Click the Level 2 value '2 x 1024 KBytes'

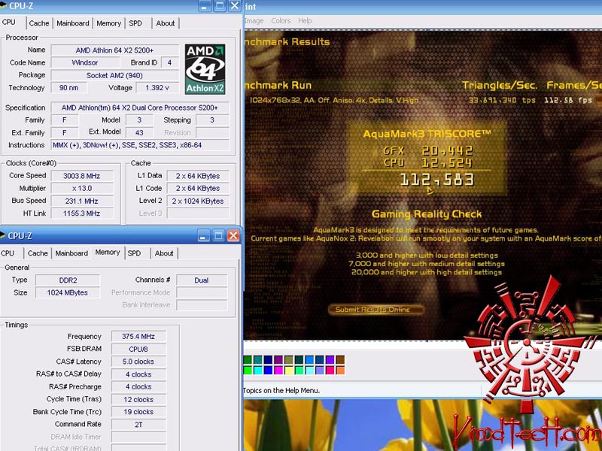[198, 201]
